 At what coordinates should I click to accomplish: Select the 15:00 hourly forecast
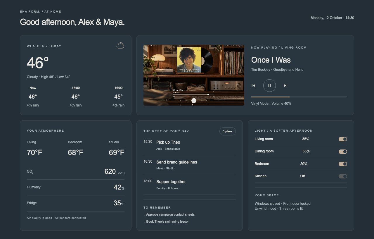[76, 97]
